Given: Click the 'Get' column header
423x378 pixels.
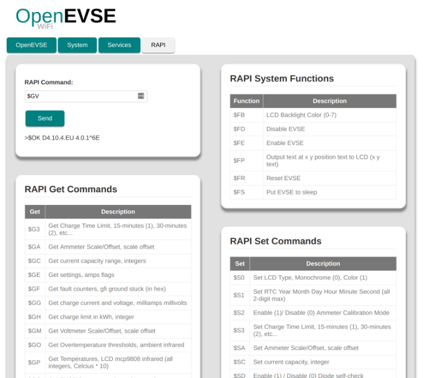Looking at the screenshot, I should 35,212.
